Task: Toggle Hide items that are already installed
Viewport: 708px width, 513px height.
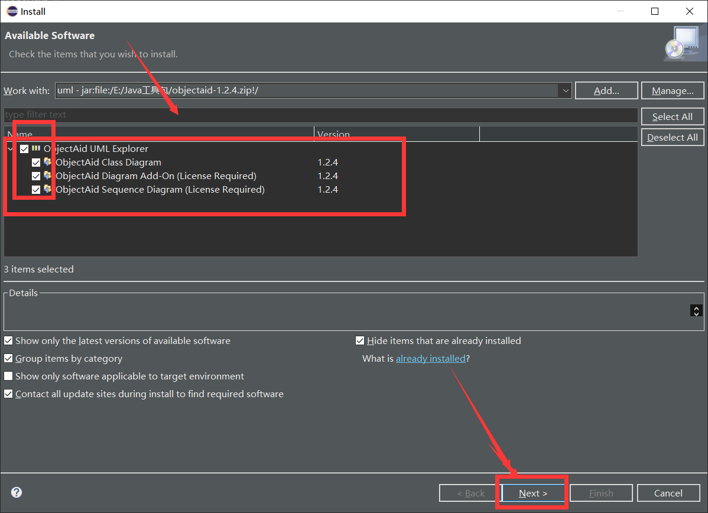Action: pos(360,340)
